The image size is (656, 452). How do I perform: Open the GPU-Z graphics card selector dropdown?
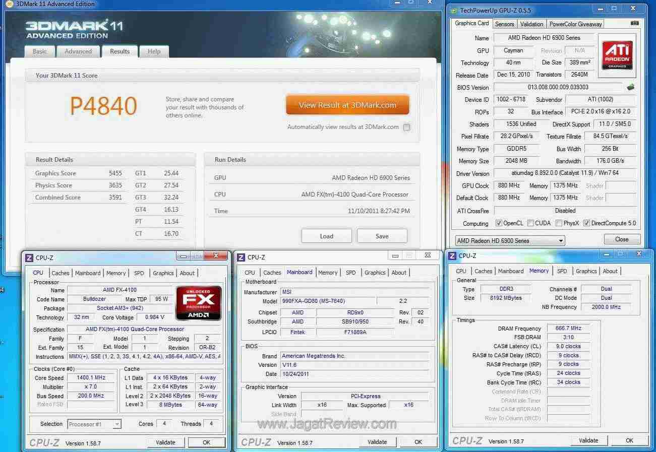pos(510,241)
